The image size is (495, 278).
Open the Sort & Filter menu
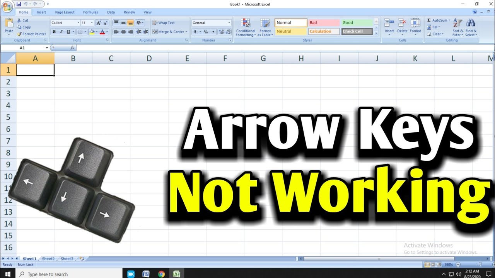(x=458, y=27)
